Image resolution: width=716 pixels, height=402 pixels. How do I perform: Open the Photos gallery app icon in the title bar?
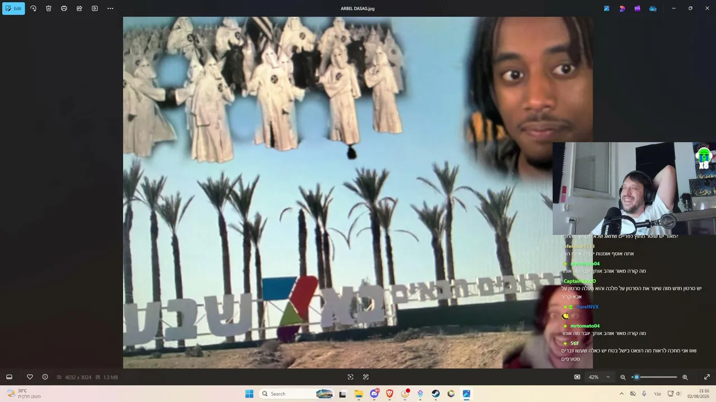(x=606, y=8)
